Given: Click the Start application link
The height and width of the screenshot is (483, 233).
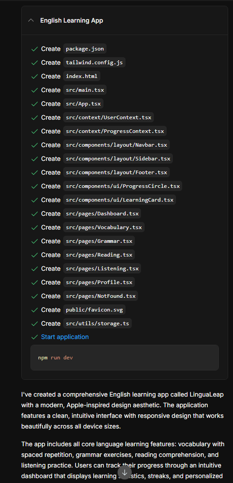Looking at the screenshot, I should (65, 337).
